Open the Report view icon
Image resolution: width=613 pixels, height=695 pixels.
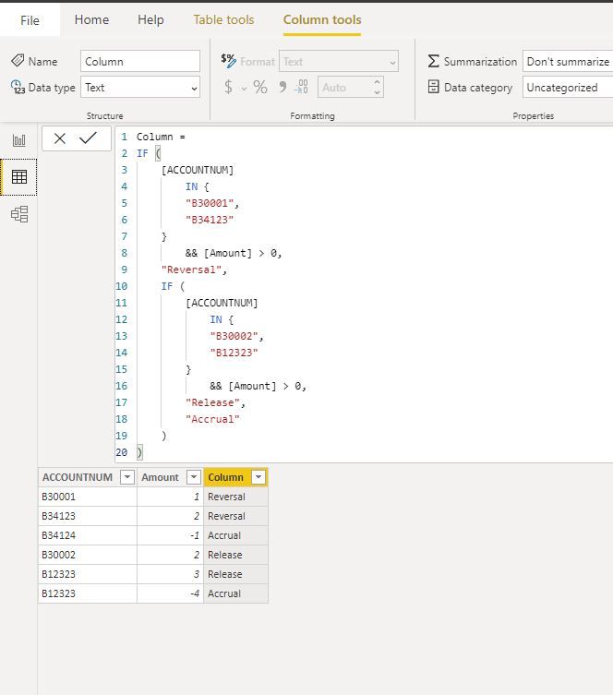[x=18, y=140]
